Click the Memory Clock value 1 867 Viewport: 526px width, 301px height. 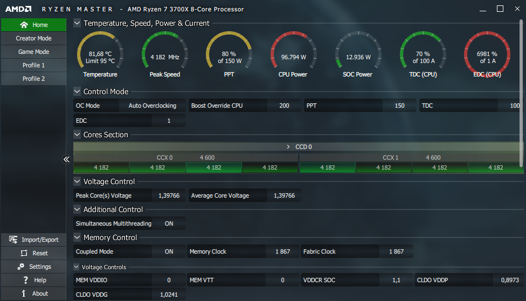coord(282,251)
